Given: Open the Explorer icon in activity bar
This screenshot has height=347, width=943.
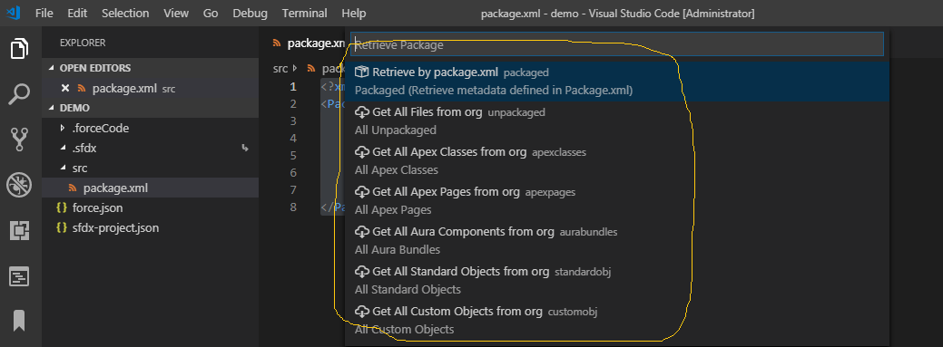Looking at the screenshot, I should tap(20, 49).
